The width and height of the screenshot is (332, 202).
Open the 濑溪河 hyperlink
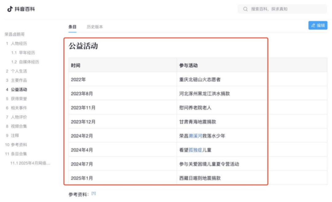coord(195,136)
